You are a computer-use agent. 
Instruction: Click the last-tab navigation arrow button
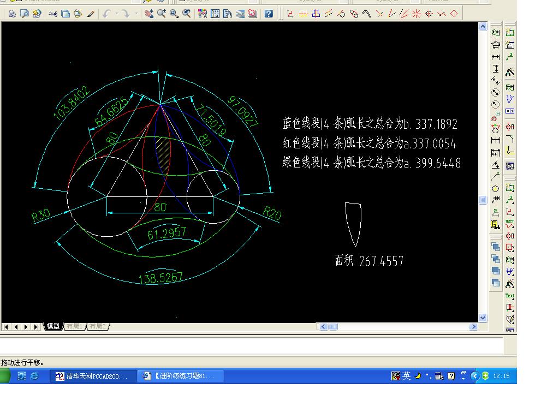click(36, 327)
